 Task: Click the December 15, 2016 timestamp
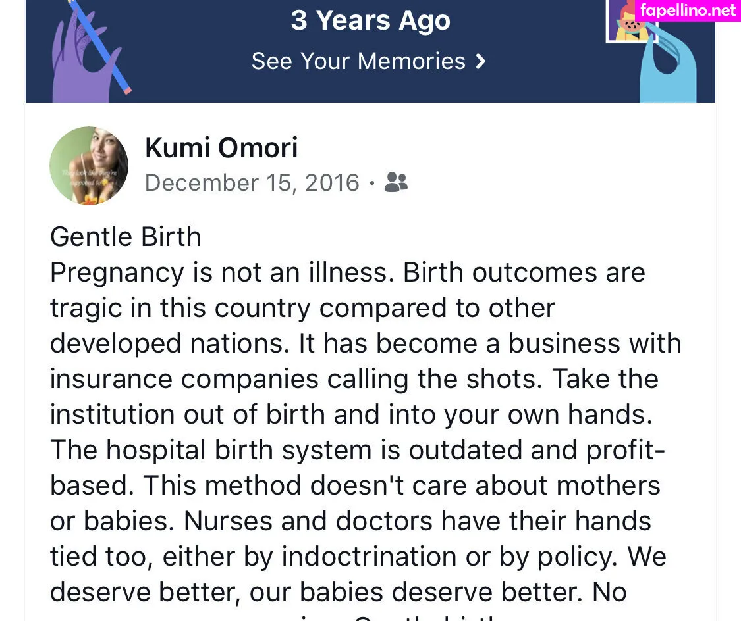point(252,183)
